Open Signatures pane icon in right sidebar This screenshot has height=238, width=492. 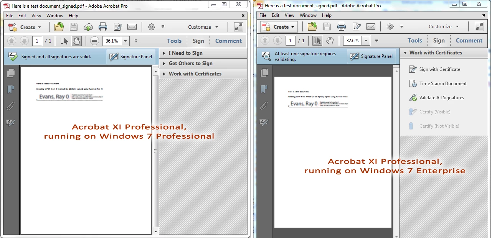tap(264, 122)
